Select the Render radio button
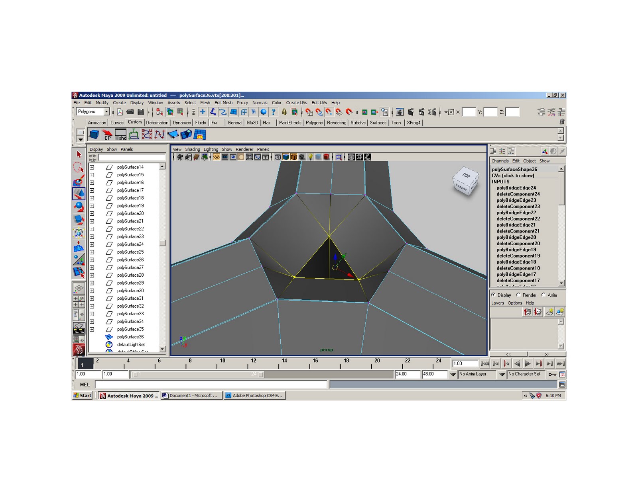The width and height of the screenshot is (638, 492). (518, 295)
